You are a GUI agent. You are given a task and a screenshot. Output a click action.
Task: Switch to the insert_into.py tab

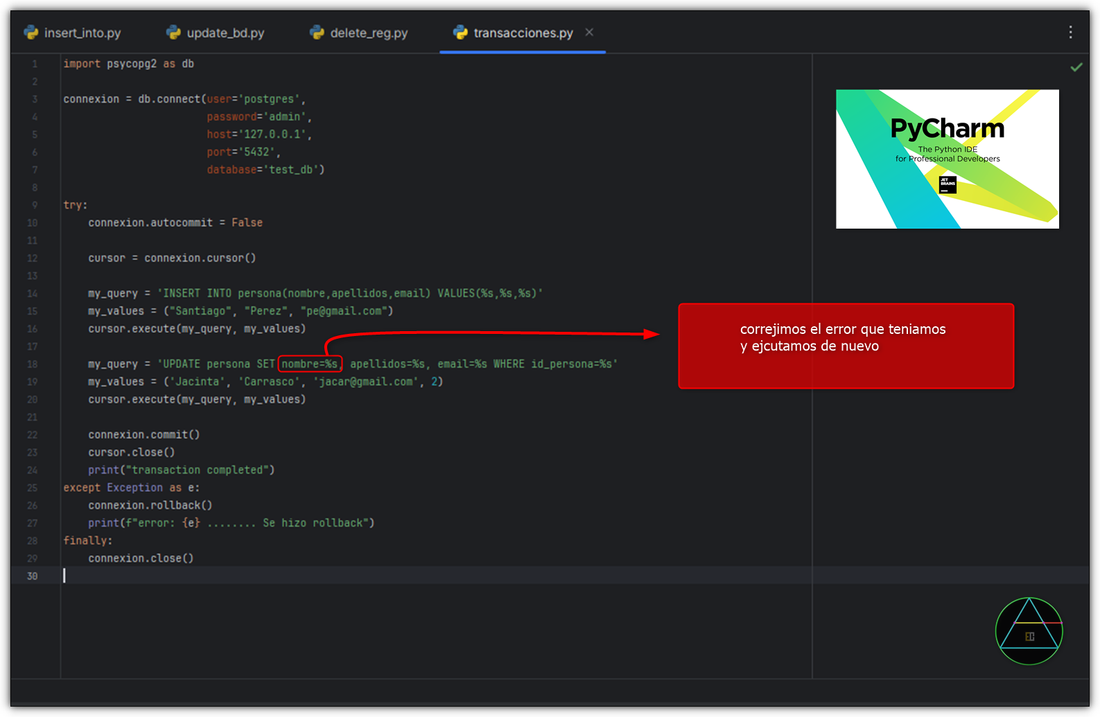pos(72,33)
